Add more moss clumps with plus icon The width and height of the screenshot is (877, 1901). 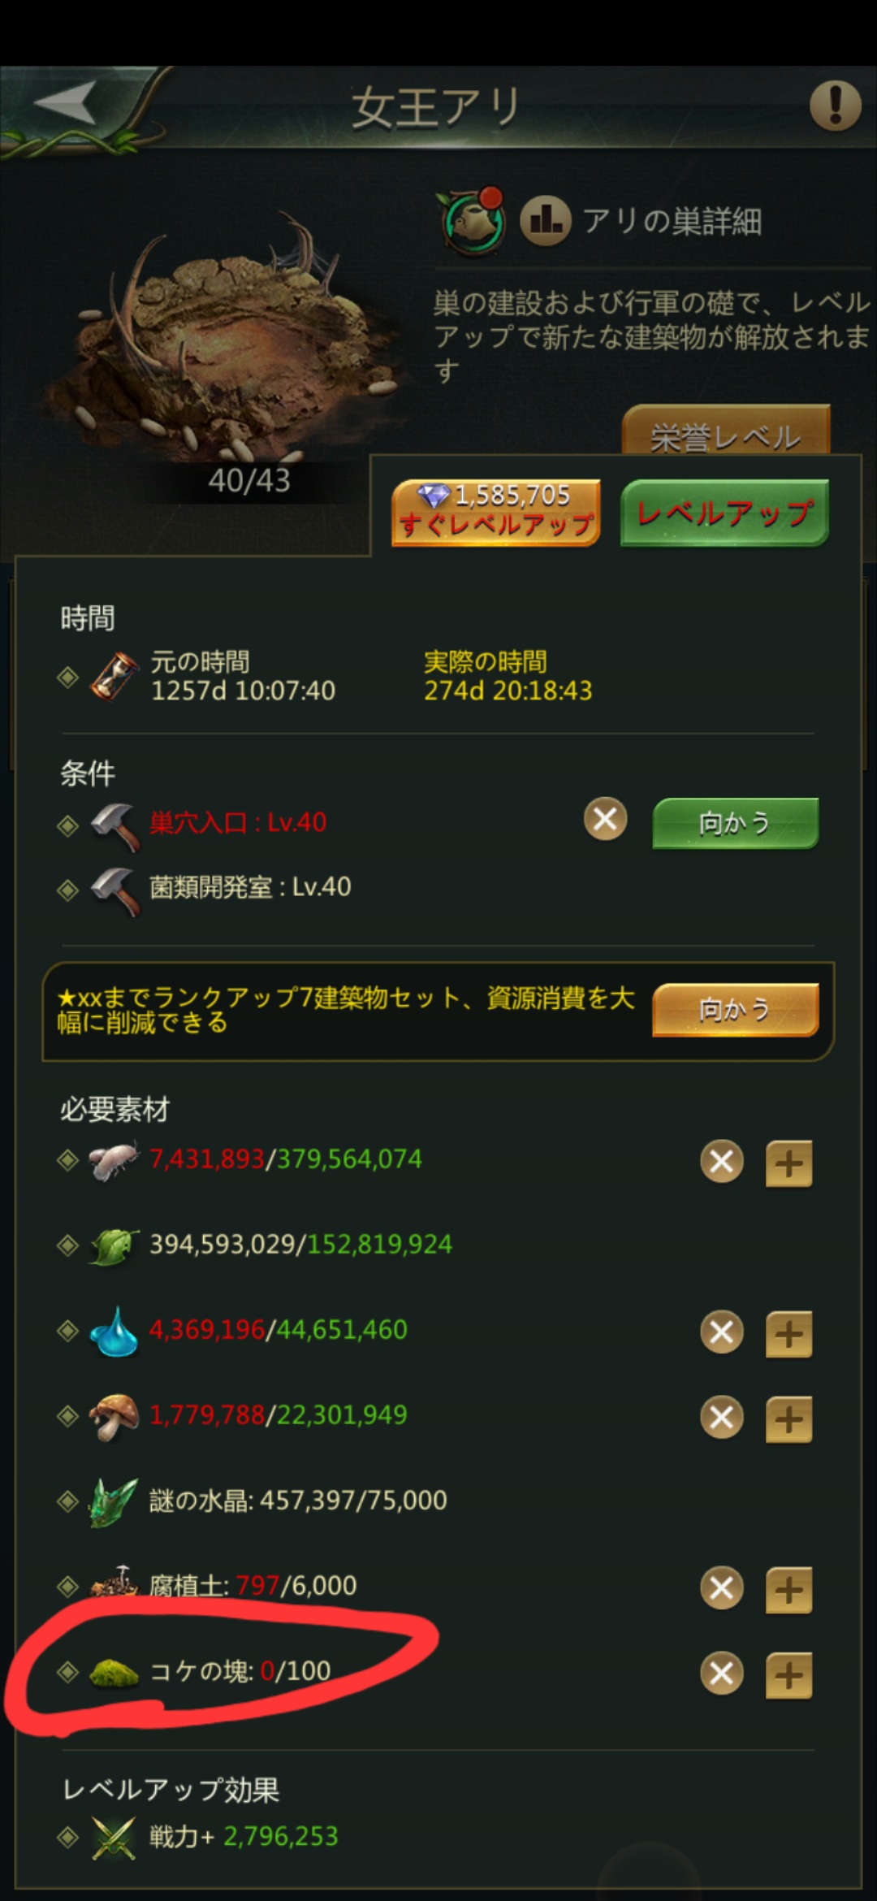[x=788, y=1674]
